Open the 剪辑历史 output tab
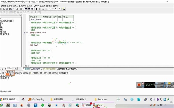The height and width of the screenshot is (108, 174). 63,73
